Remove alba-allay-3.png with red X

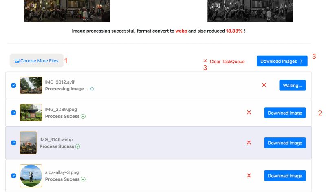[x=249, y=176]
